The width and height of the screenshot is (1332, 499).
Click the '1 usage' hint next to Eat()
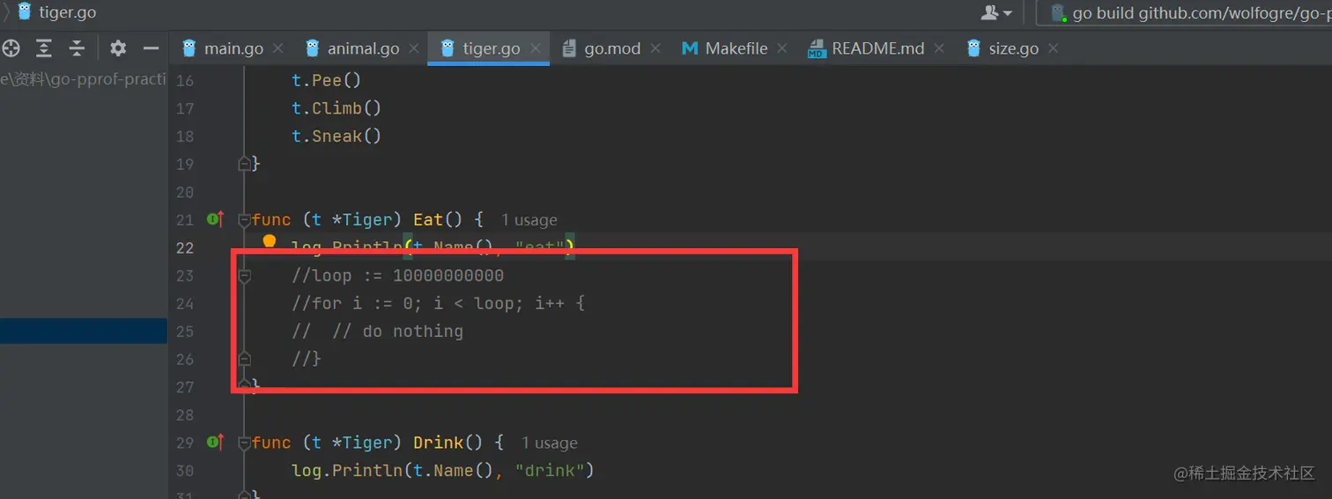click(x=529, y=220)
